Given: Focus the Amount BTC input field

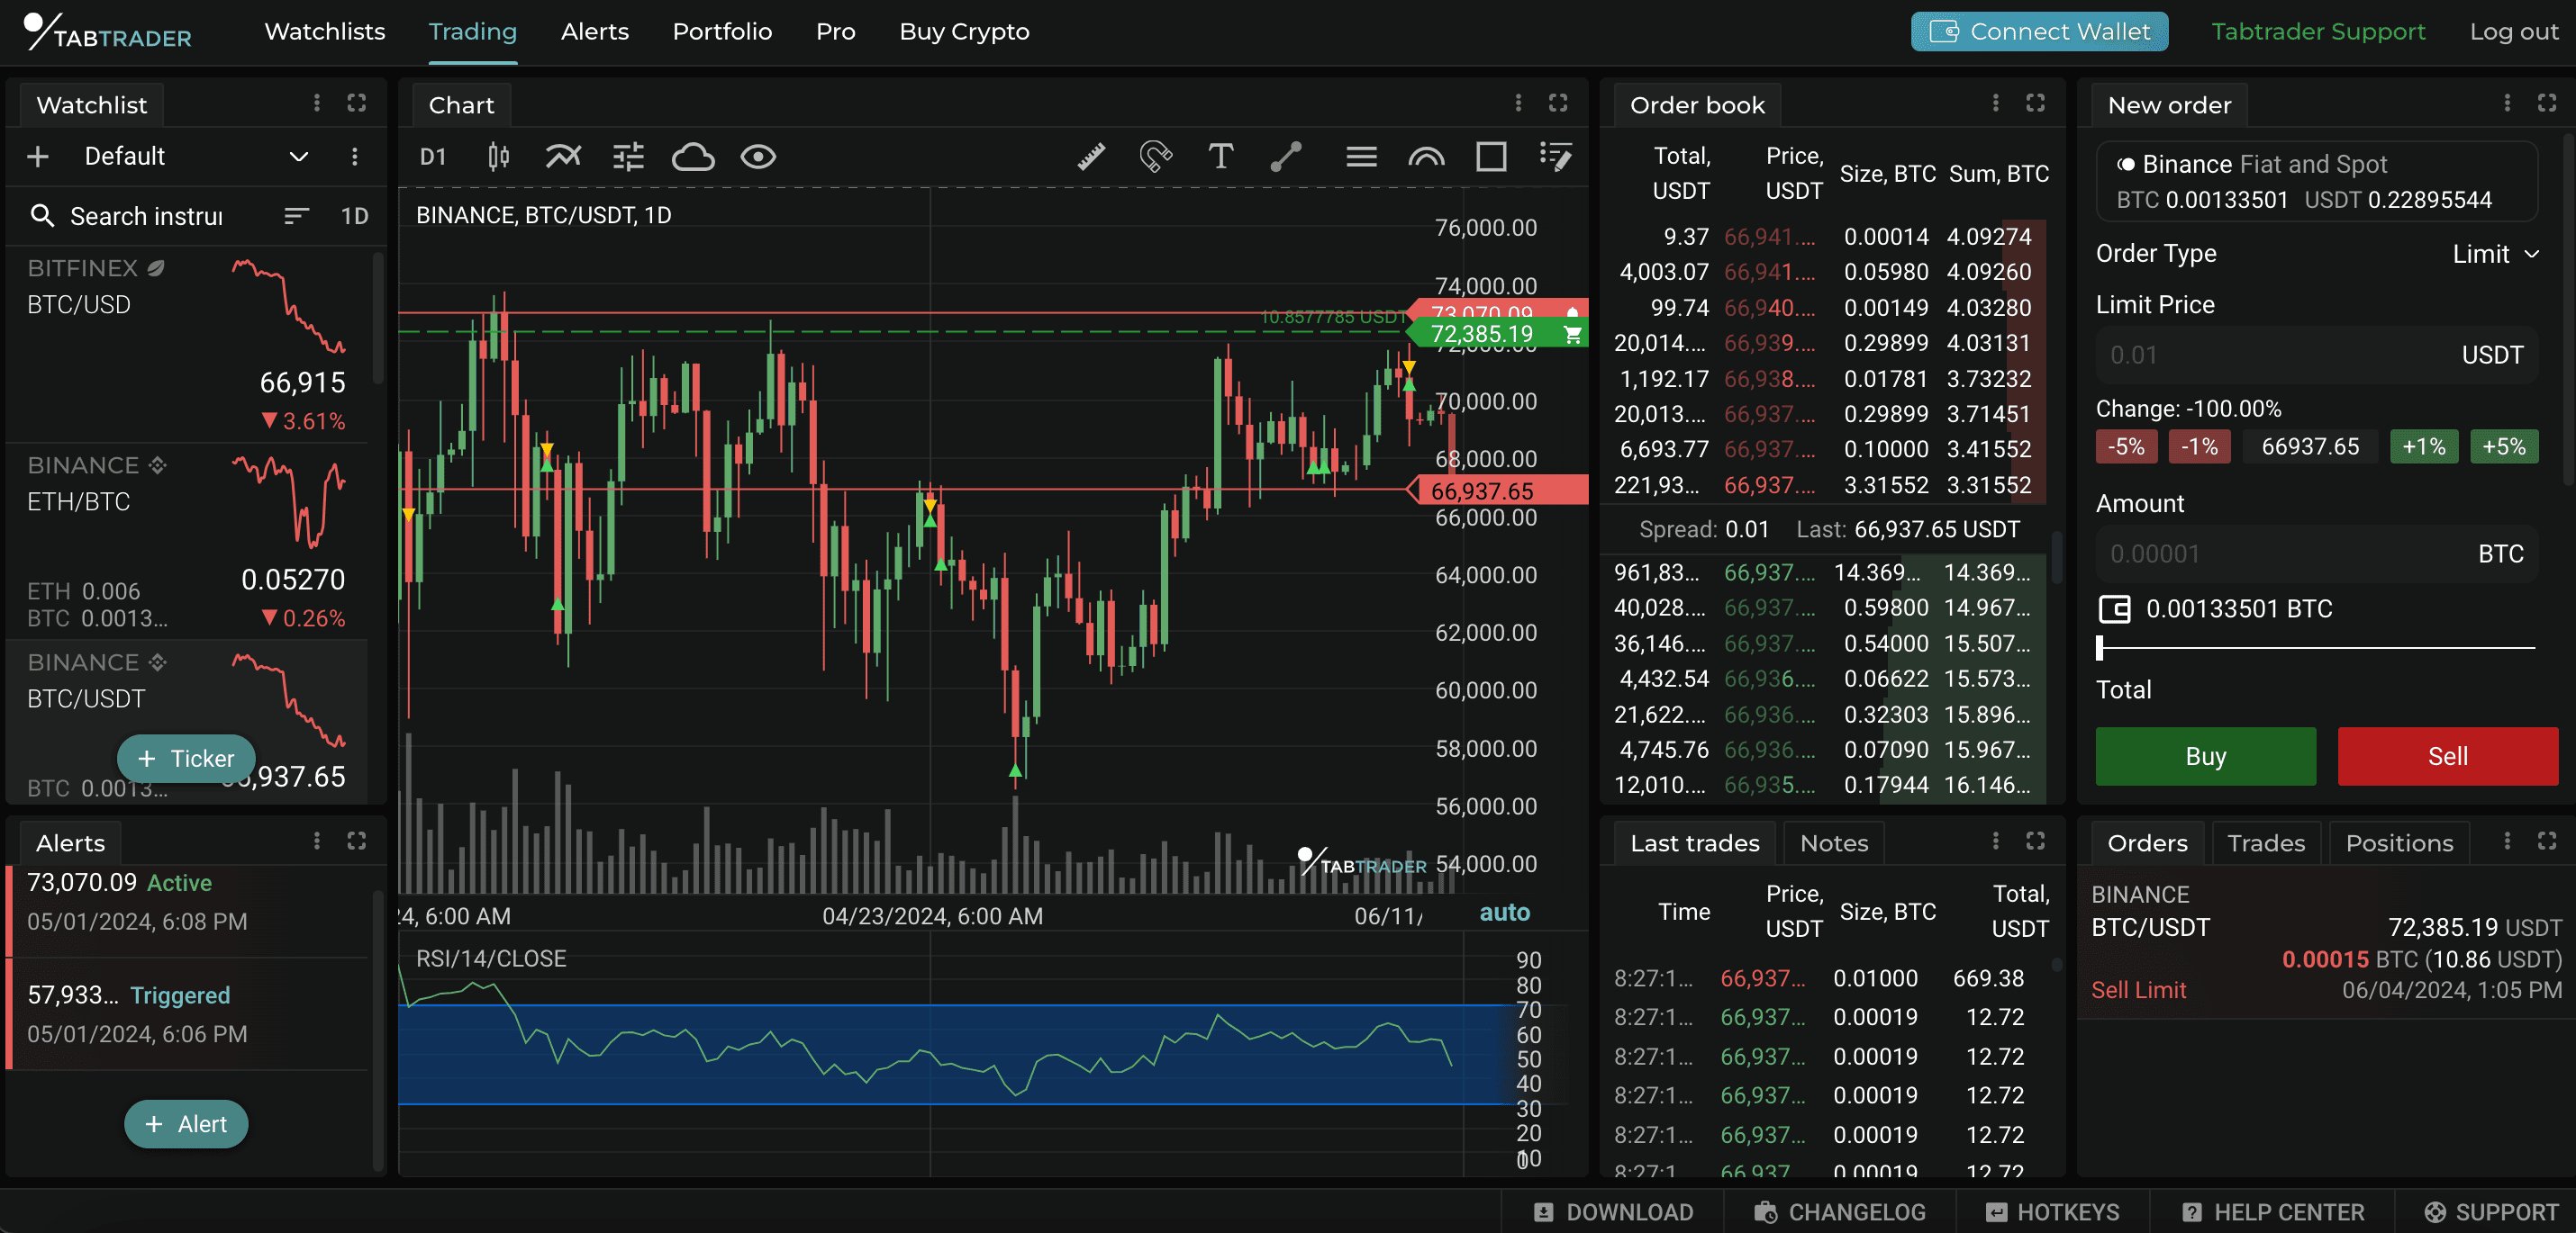Looking at the screenshot, I should pos(2316,553).
